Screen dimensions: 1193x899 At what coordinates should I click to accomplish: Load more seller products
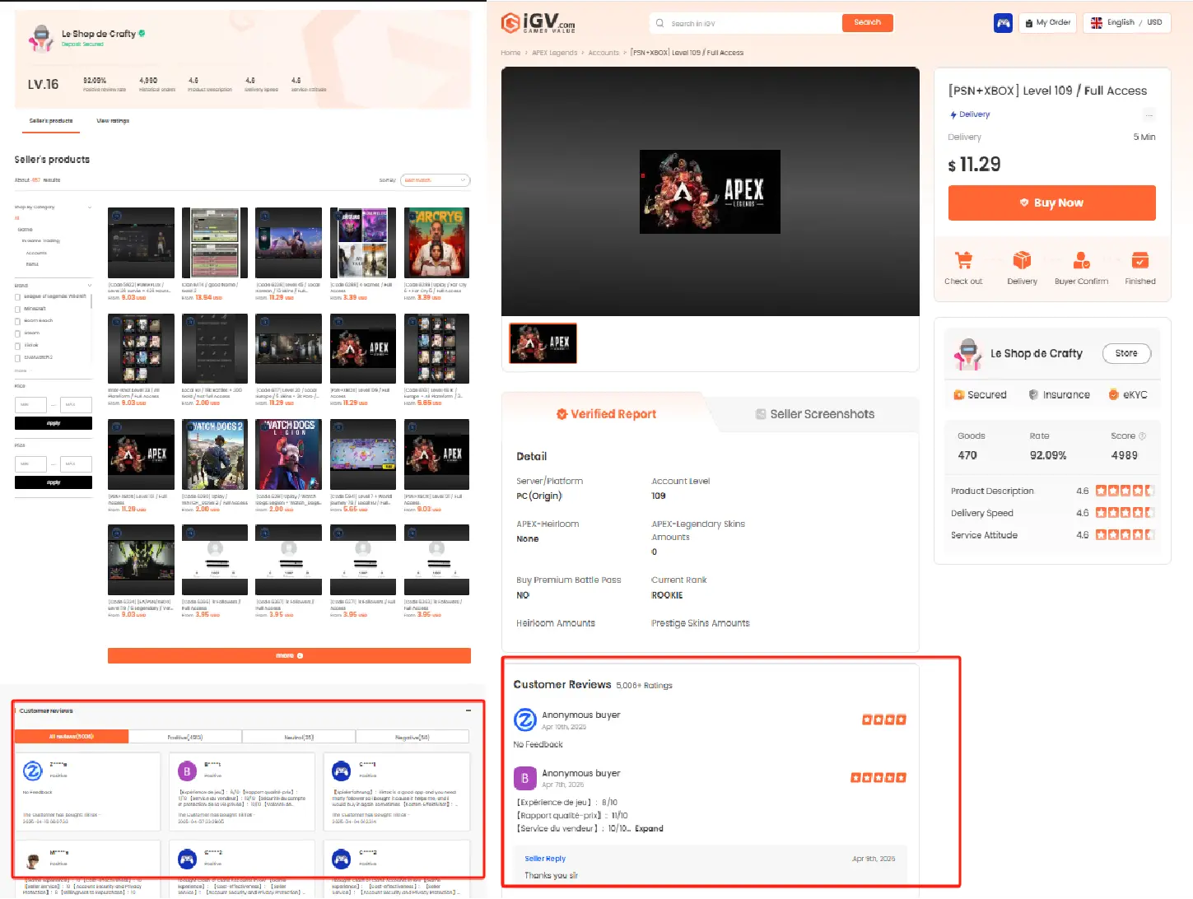coord(289,656)
